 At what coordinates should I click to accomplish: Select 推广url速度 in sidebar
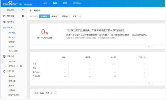(13, 51)
